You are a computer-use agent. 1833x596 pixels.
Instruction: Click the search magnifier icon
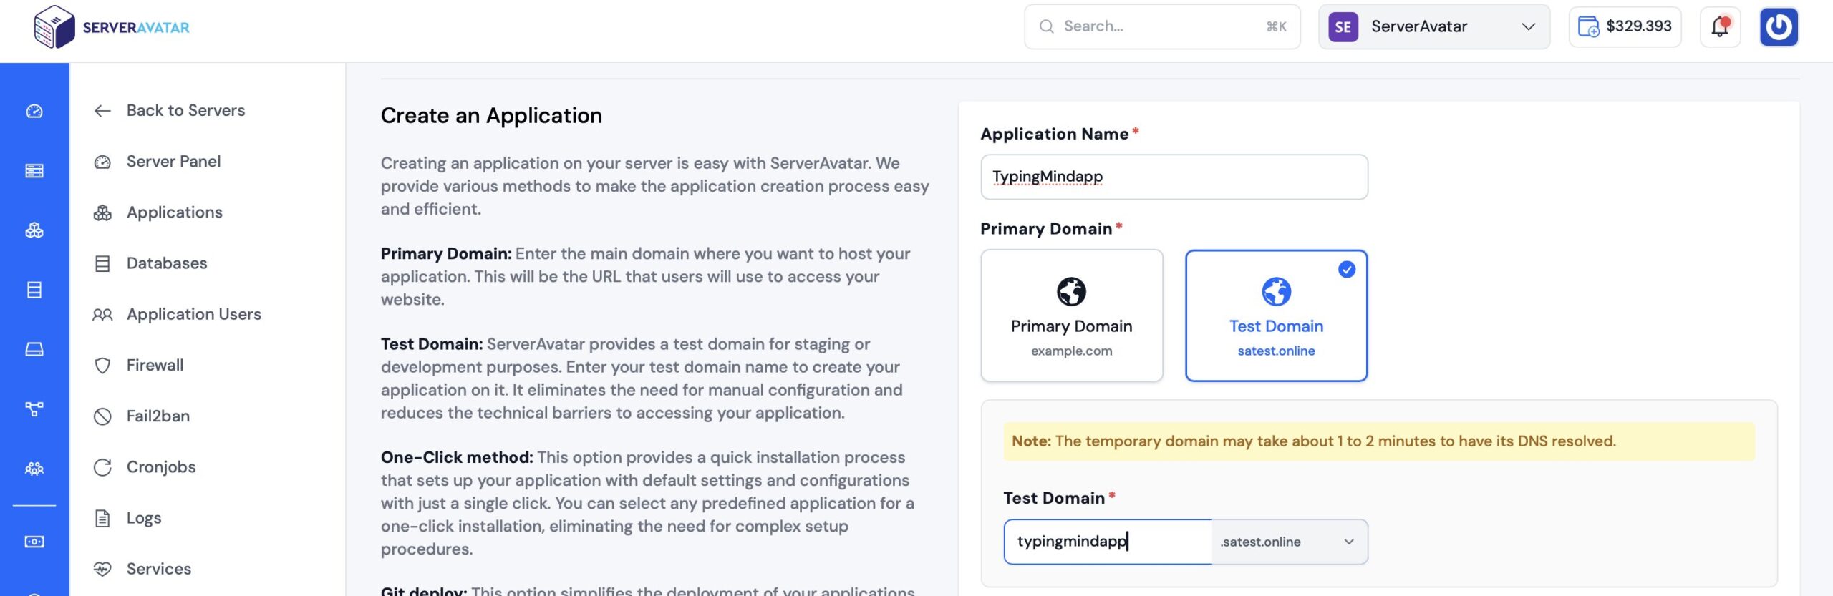(x=1046, y=26)
